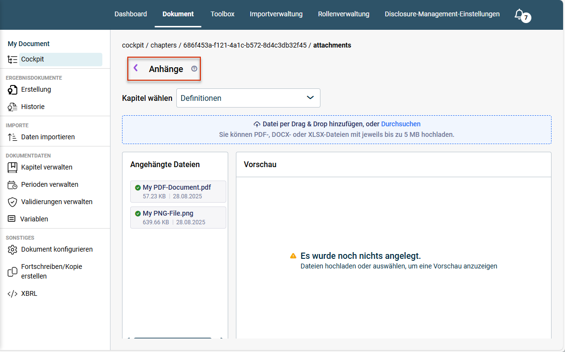The height and width of the screenshot is (352, 565).
Task: Switch to the Dashboard tab
Action: (131, 14)
